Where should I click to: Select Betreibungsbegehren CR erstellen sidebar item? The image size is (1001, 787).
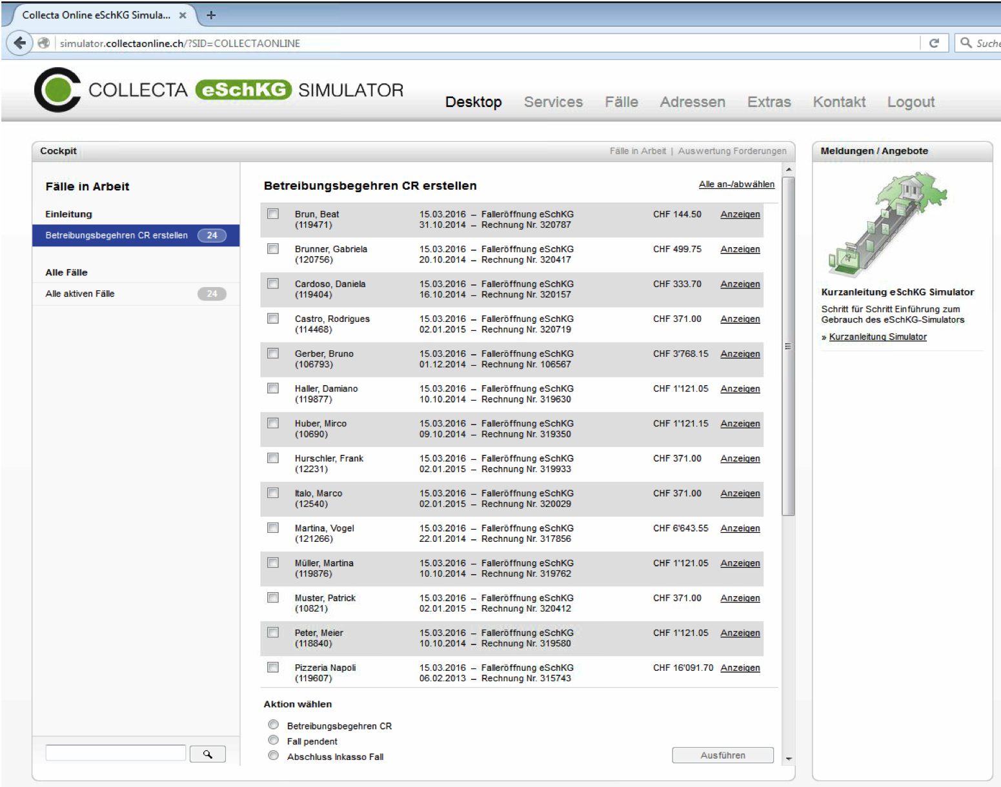[x=136, y=235]
